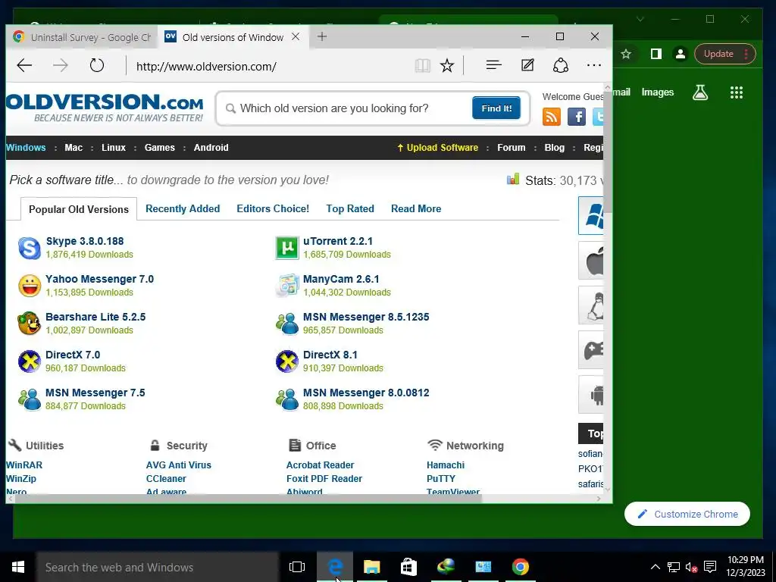
Task: Click Customize Chrome button
Action: click(687, 515)
